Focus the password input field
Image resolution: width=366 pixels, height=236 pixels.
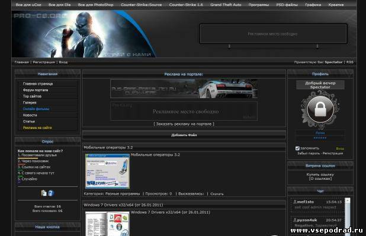pyautogui.click(x=320, y=138)
